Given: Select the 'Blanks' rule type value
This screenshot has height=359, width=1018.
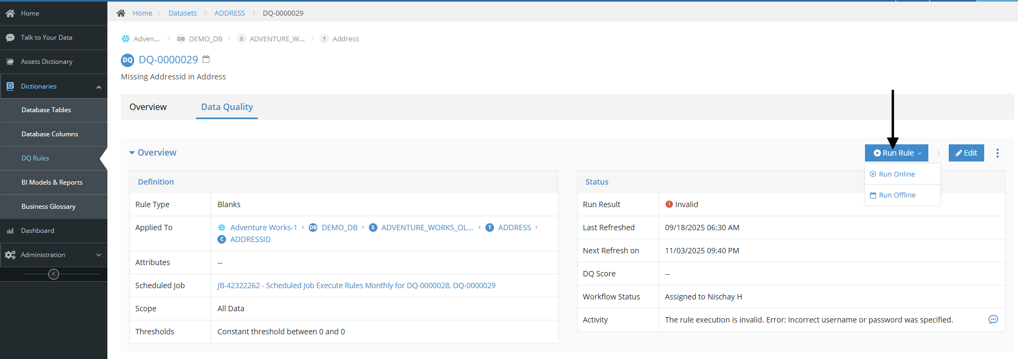Looking at the screenshot, I should pos(229,204).
